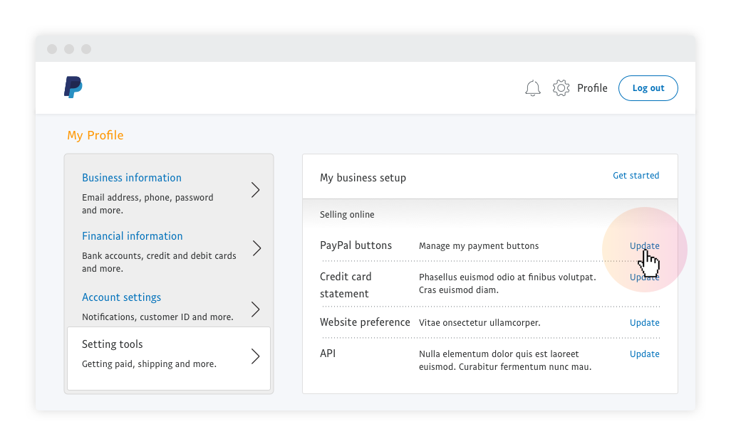This screenshot has height=446, width=731.
Task: Select the Financial information section
Action: coord(133,236)
